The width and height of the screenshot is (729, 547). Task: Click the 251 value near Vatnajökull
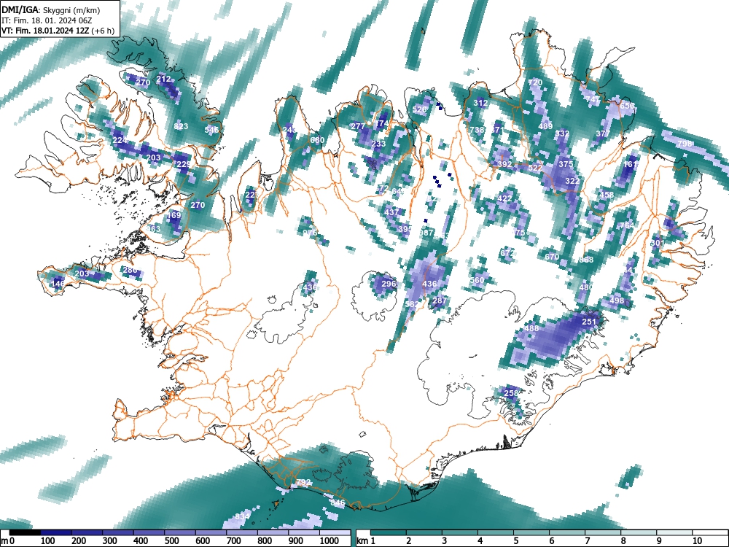[589, 322]
